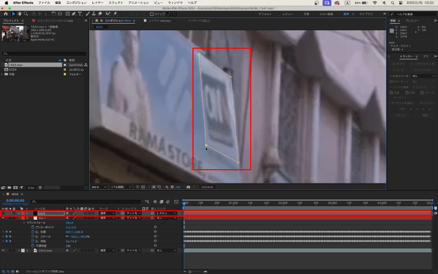The width and height of the screenshot is (438, 274).
Task: Click the リセット link for トランスフォーム
Action: 69,223
